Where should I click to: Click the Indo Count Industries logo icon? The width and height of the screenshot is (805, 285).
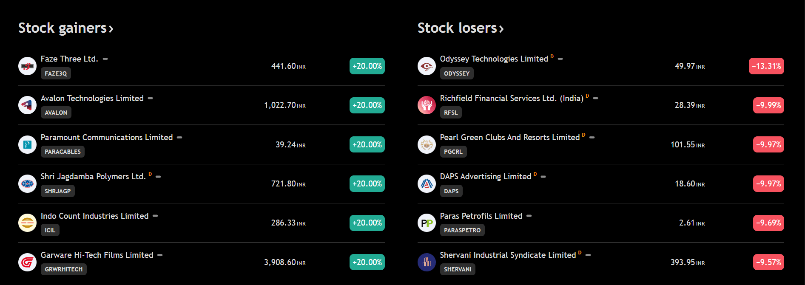(27, 223)
